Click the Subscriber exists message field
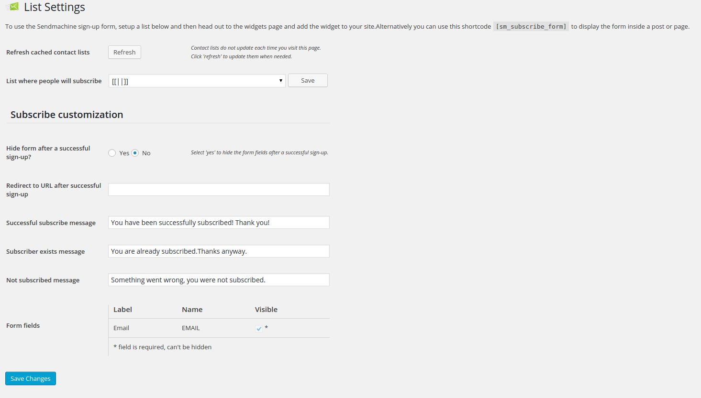The width and height of the screenshot is (701, 398). (219, 251)
